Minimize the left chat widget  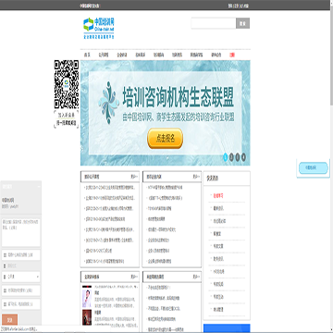coord(39,187)
